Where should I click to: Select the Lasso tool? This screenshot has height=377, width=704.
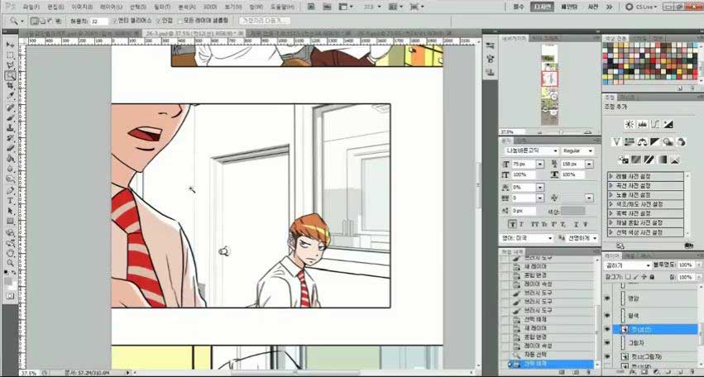tap(10, 65)
